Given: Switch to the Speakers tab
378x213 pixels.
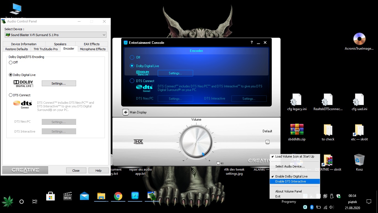Looking at the screenshot, I should [60, 44].
